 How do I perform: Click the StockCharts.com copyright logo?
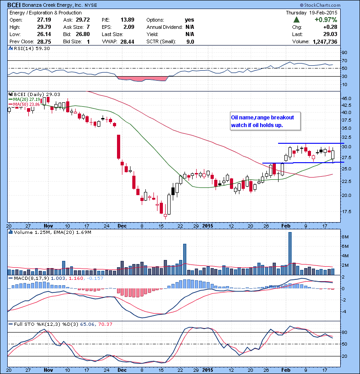pyautogui.click(x=320, y=5)
